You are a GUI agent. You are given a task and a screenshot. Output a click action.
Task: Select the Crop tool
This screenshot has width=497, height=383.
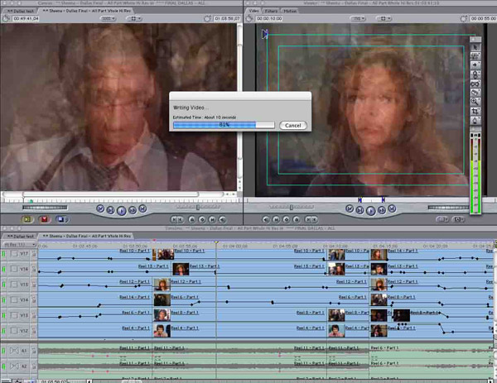[475, 111]
